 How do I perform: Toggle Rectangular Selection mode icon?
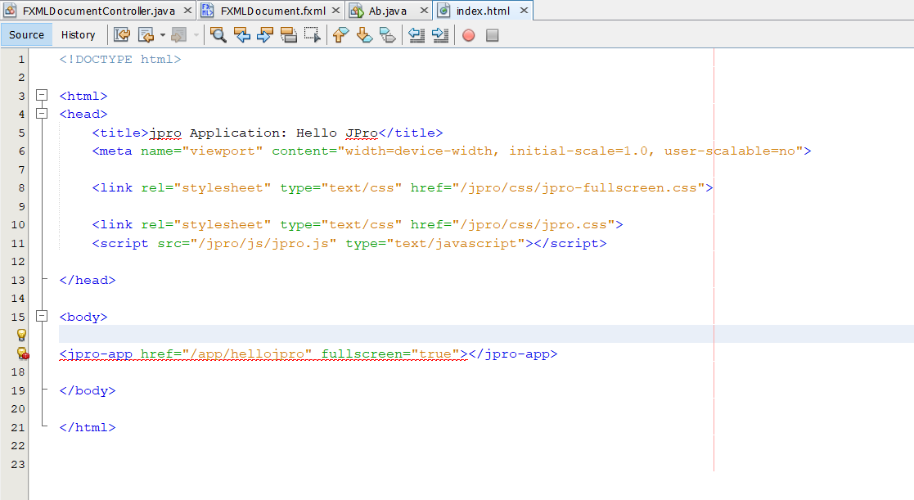[x=313, y=35]
